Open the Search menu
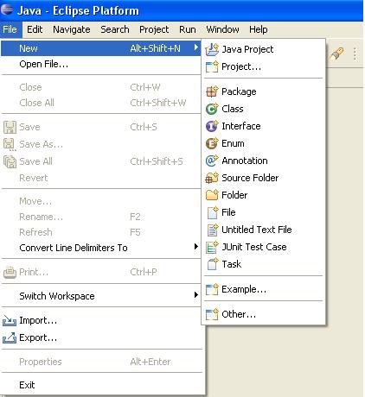The height and width of the screenshot is (397, 365). pyautogui.click(x=115, y=29)
